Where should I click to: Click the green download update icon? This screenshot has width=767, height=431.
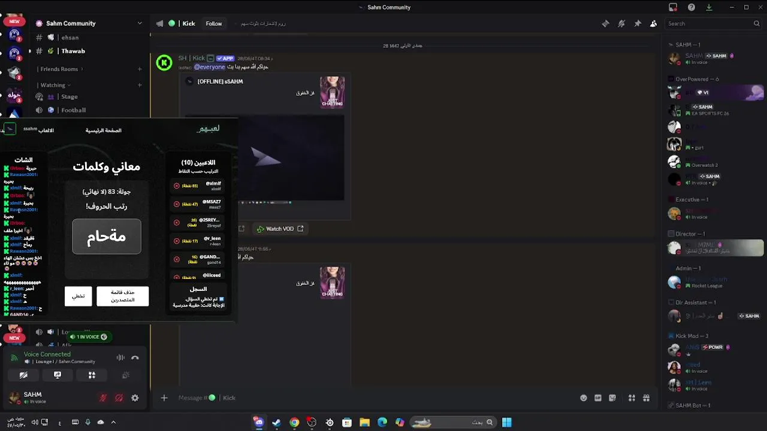(x=709, y=7)
